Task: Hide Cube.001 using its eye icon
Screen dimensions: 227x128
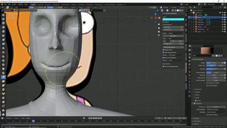Action: point(222,20)
